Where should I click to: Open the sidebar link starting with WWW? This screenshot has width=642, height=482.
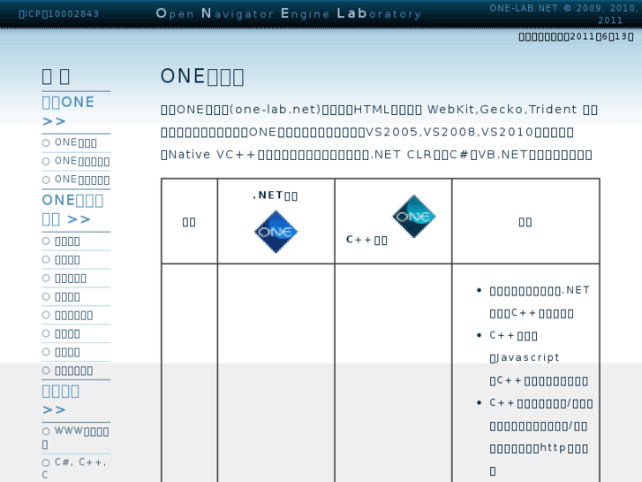(x=76, y=438)
